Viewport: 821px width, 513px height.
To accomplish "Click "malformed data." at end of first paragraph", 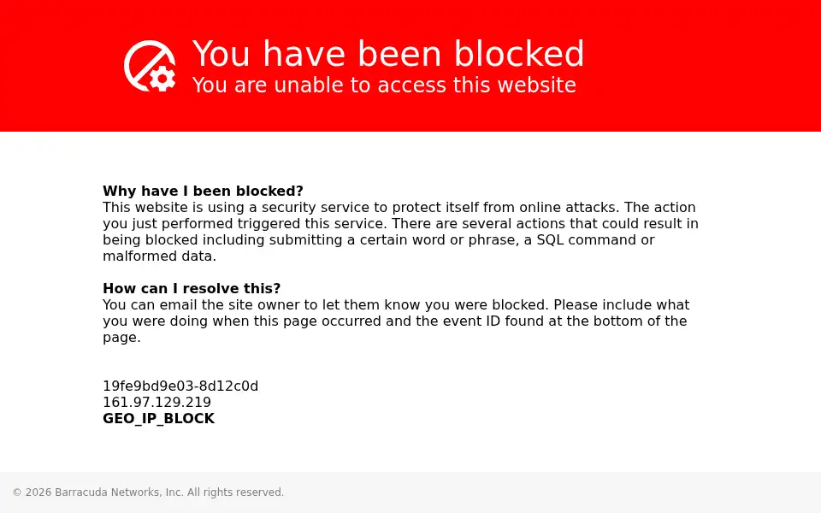I will [160, 256].
